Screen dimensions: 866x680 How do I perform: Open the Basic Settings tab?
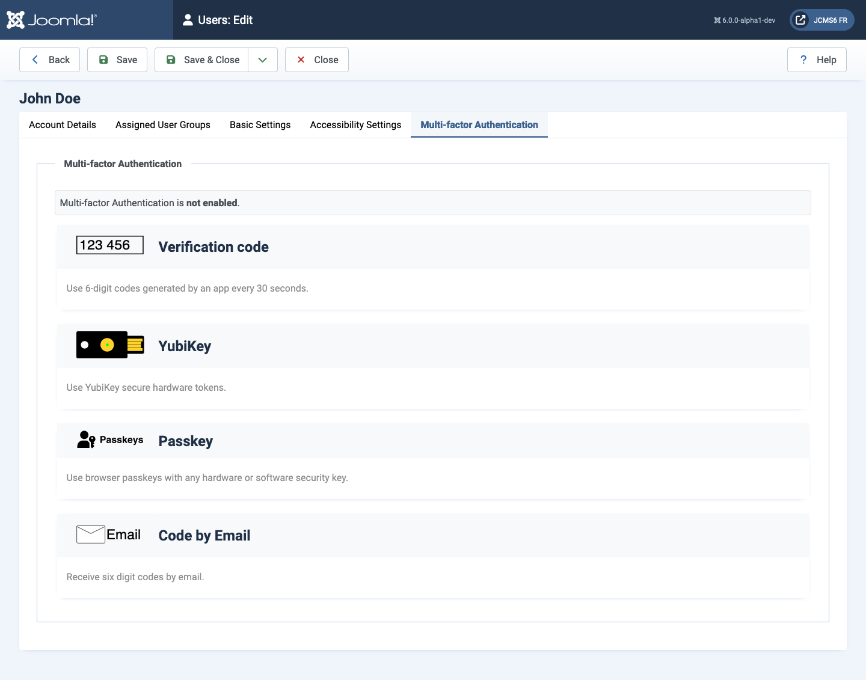point(260,124)
